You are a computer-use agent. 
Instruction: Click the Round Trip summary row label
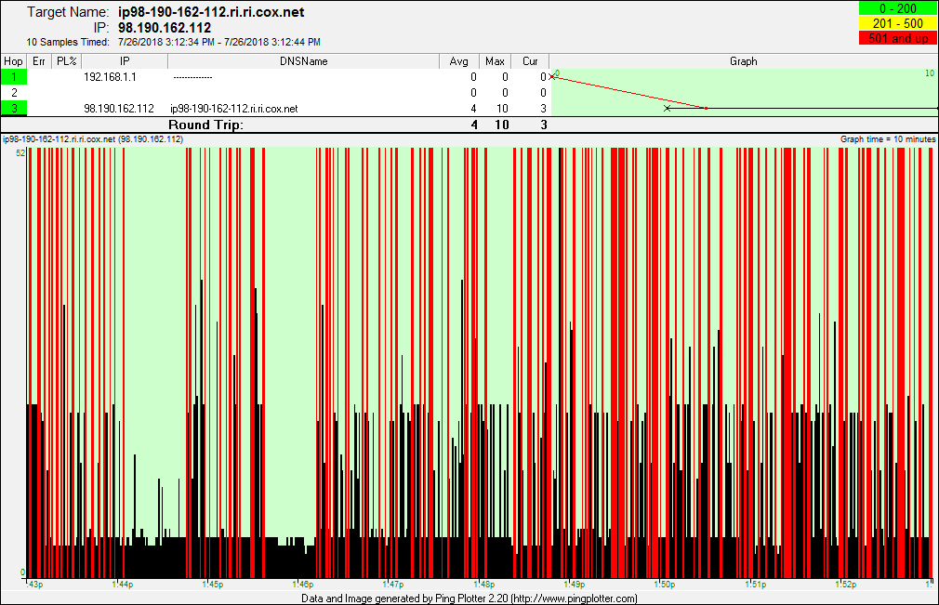(x=205, y=125)
